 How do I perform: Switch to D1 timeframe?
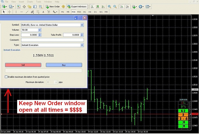click(x=95, y=12)
